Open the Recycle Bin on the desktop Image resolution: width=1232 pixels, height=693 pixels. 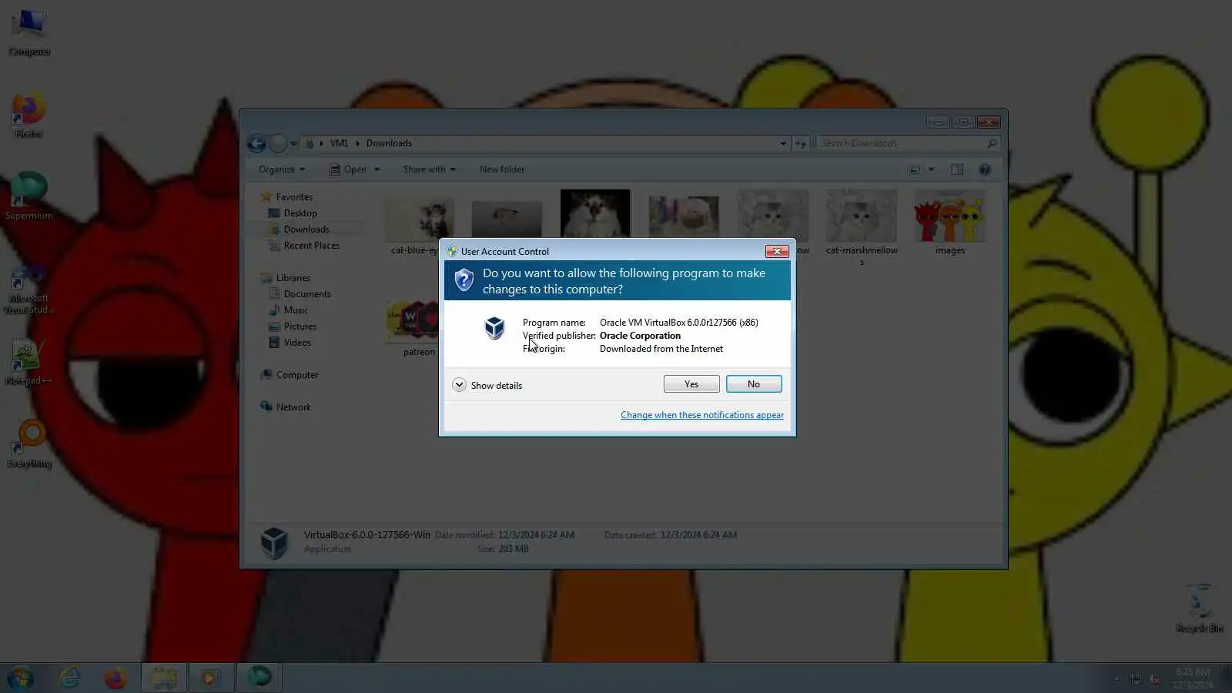coord(1200,608)
